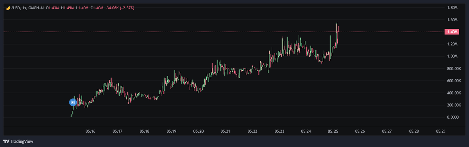
Task: Click the 1.60M price axis label
Action: (x=452, y=19)
